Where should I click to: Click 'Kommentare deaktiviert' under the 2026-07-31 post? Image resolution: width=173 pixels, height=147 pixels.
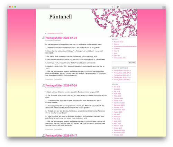click(x=53, y=40)
